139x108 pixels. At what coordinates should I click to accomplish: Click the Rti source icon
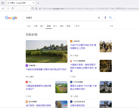click(x=71, y=61)
